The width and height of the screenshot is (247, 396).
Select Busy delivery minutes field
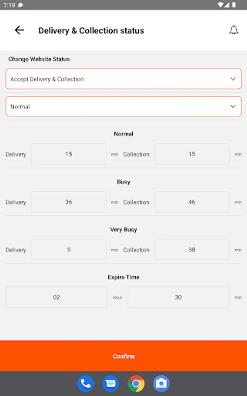(x=69, y=202)
